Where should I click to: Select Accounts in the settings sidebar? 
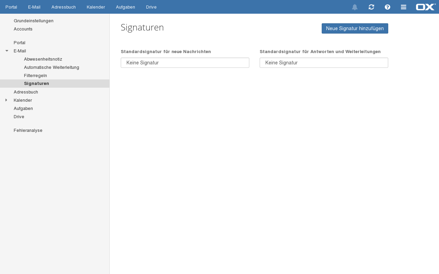23,29
